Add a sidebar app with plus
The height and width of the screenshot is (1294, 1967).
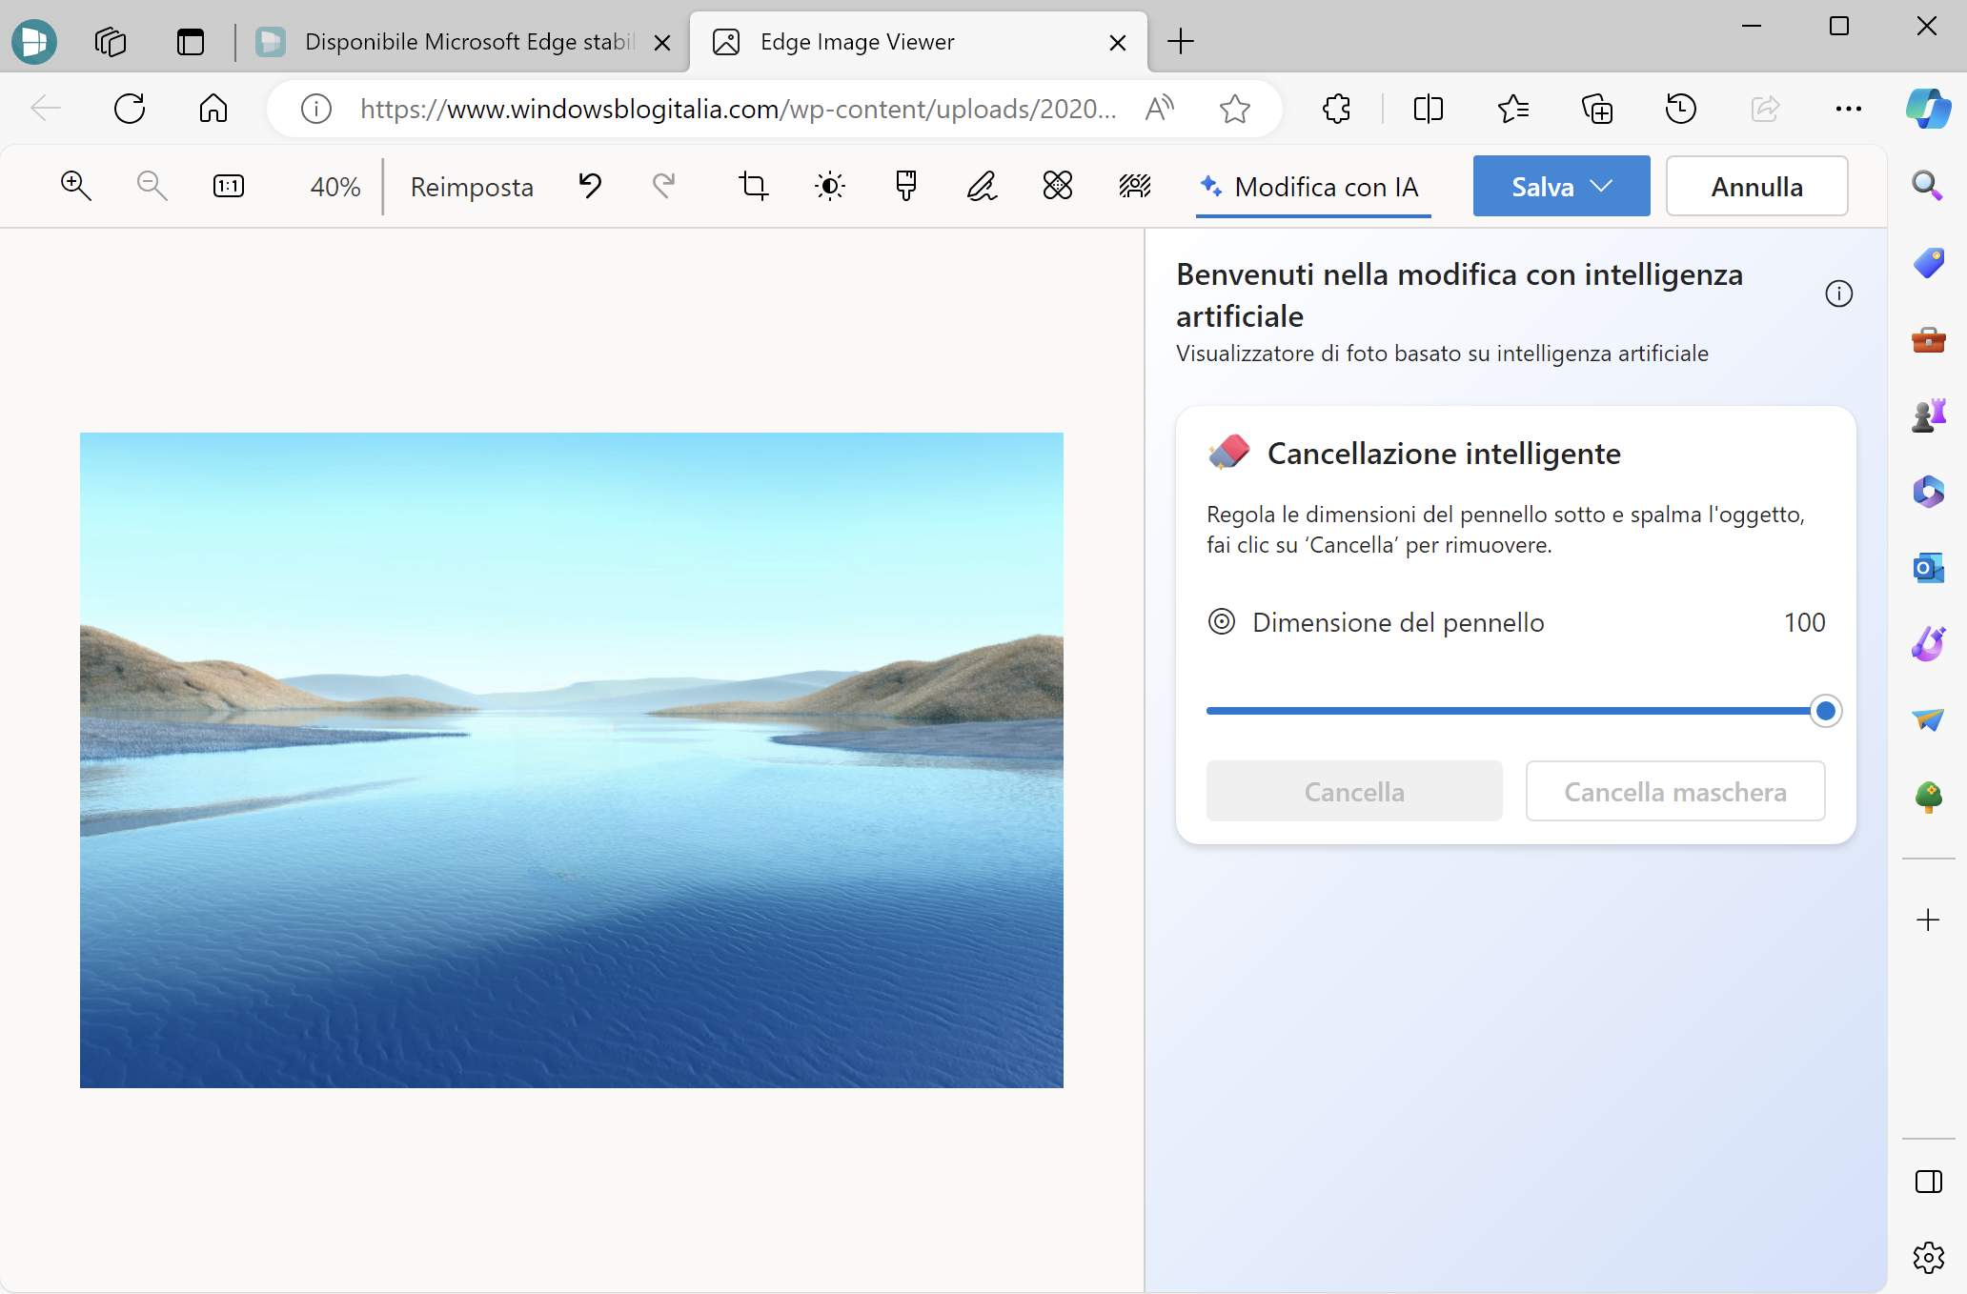1928,920
